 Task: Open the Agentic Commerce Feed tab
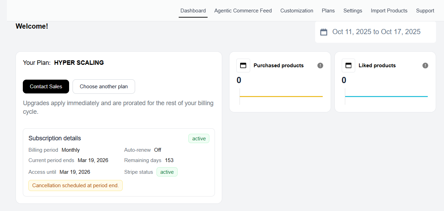pos(243,11)
